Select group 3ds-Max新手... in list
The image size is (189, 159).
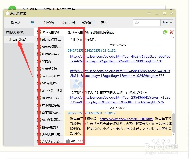50,40
